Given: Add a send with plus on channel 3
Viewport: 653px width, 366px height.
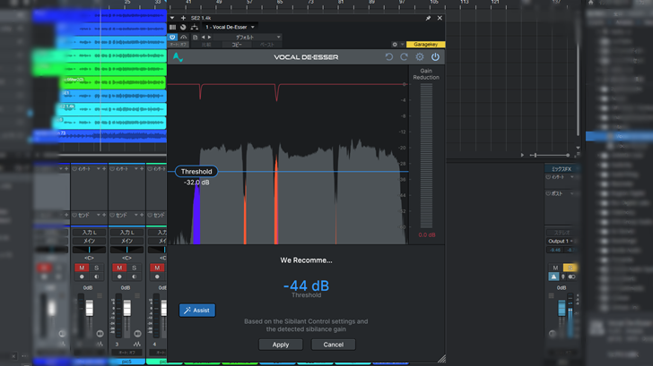Looking at the screenshot, I should tap(142, 215).
